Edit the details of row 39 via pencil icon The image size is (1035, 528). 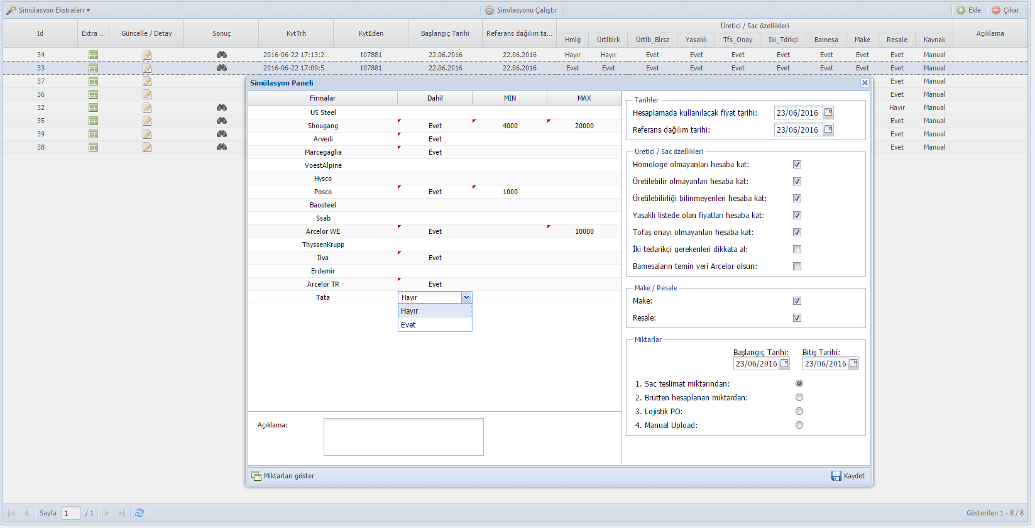tap(147, 134)
